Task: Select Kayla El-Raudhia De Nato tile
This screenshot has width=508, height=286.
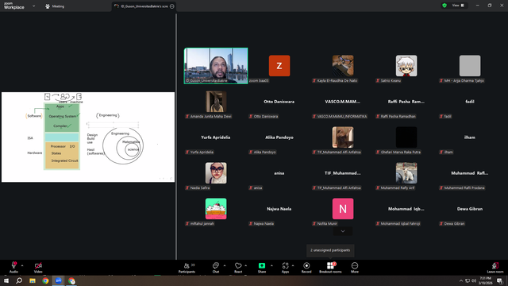Action: (343, 66)
